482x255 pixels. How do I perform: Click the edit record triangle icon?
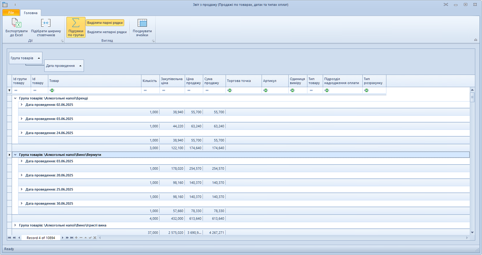pyautogui.click(x=85, y=238)
